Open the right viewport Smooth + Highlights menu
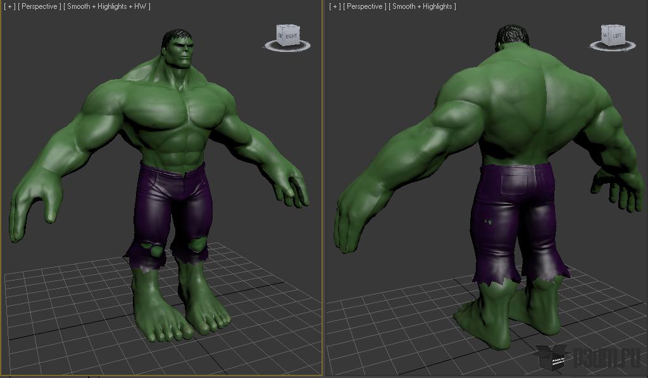Viewport: 648px width, 378px height. 422,6
